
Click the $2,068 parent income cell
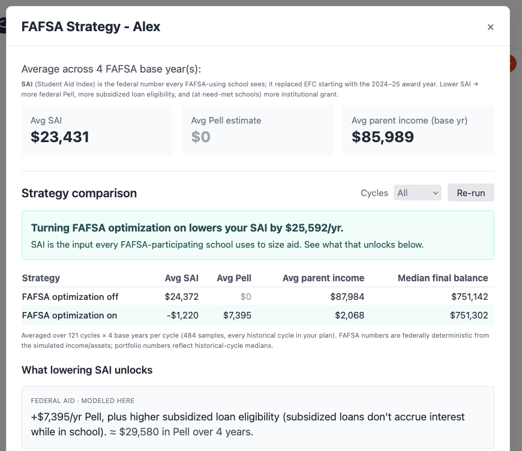coord(350,315)
